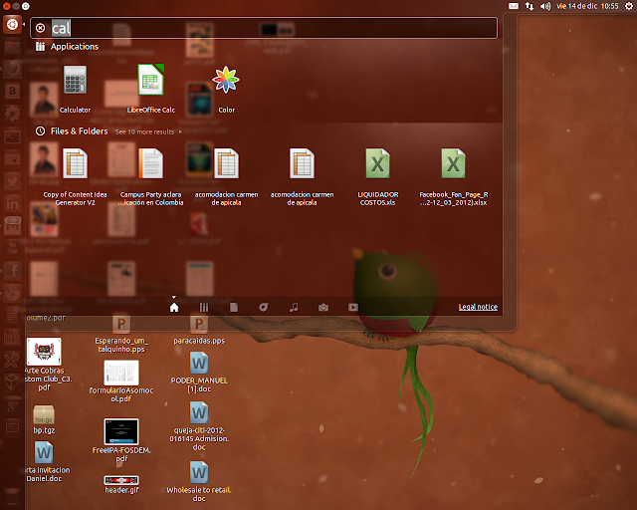Select the Arte Cobras PDF on desktop

[x=44, y=365]
